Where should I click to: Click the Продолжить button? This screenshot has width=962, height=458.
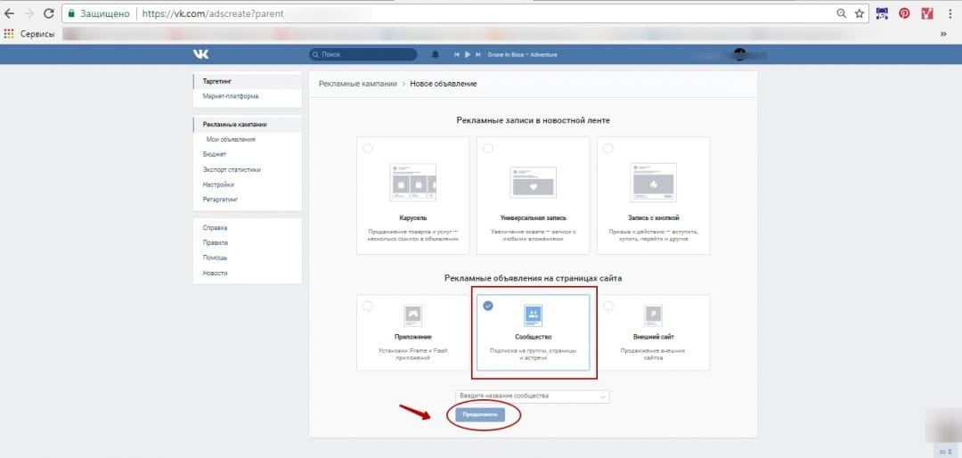tap(479, 415)
